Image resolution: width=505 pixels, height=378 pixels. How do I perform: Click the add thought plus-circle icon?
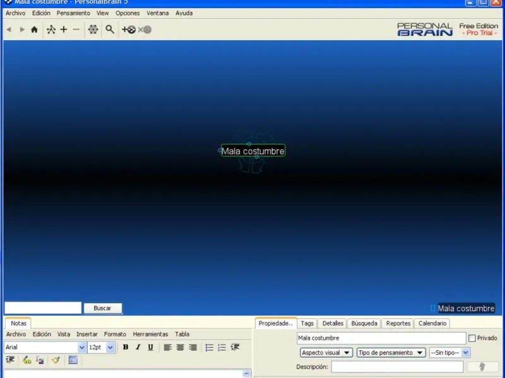pos(129,30)
